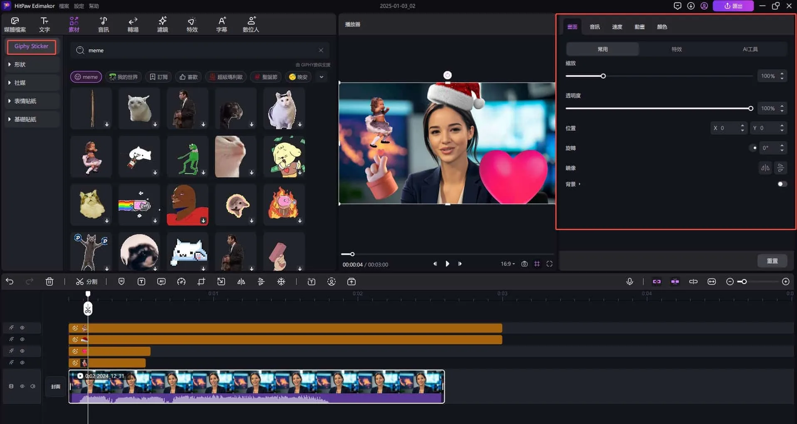The image size is (797, 424).
Task: Click the 透明度 opacity slider handle
Action: 750,108
